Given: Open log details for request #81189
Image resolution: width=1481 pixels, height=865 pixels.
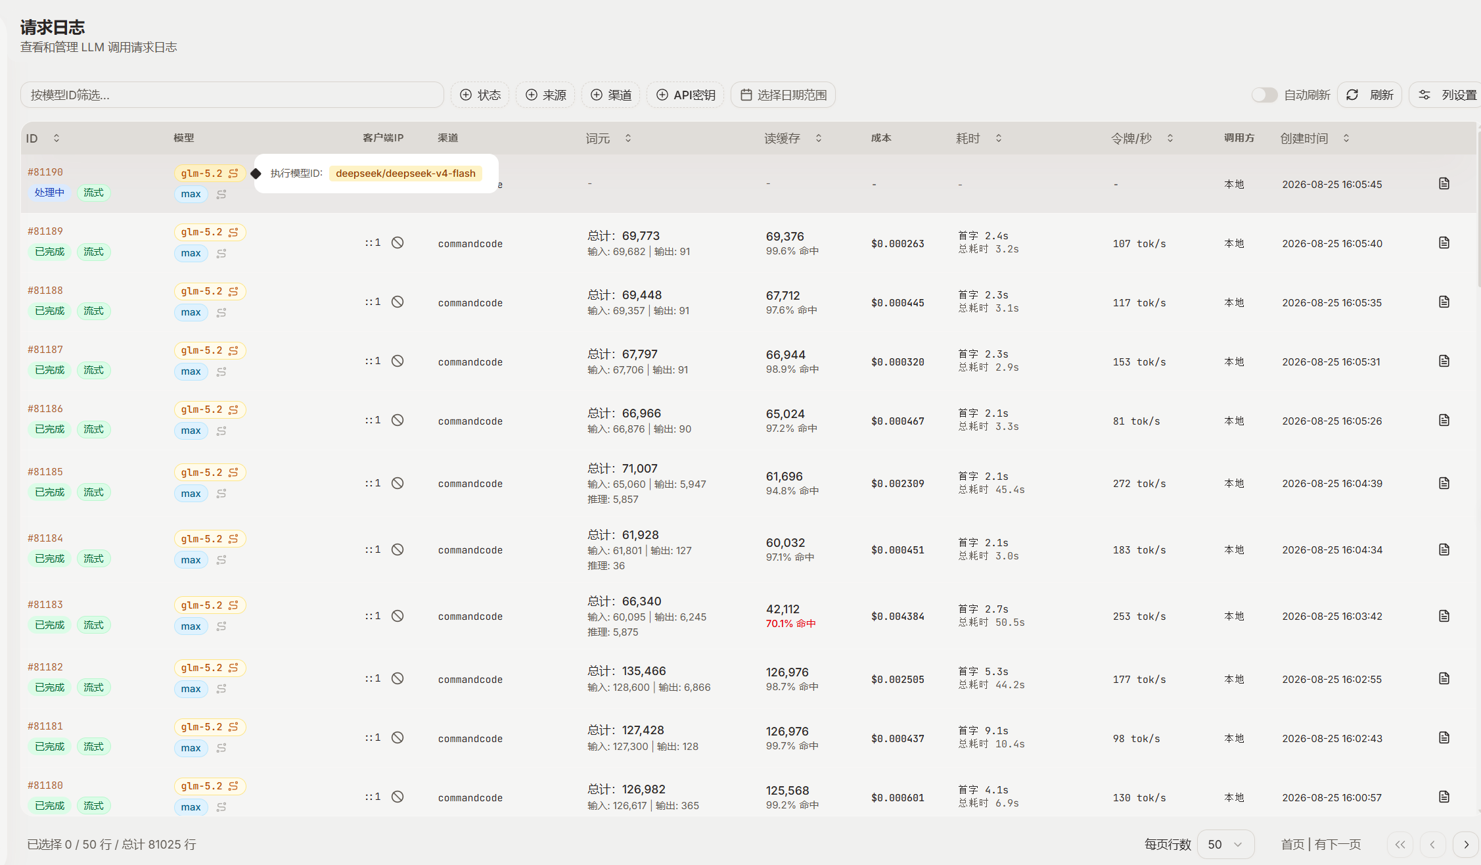Looking at the screenshot, I should coord(1444,243).
